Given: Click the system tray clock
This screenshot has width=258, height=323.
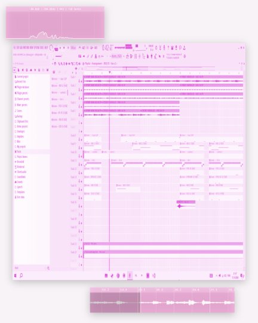Looking at the screenshot, I should coord(235,276).
